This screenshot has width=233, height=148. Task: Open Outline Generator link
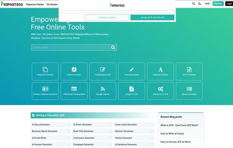(123, 138)
